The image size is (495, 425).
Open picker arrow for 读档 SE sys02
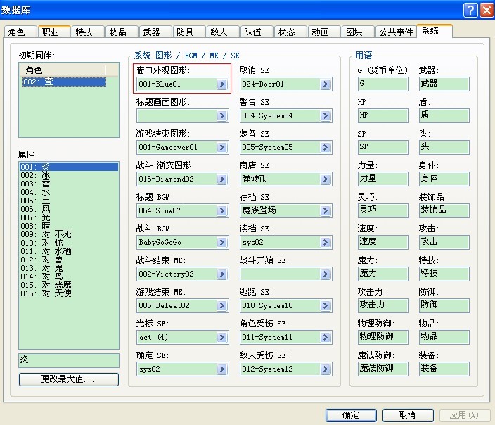[x=325, y=242]
